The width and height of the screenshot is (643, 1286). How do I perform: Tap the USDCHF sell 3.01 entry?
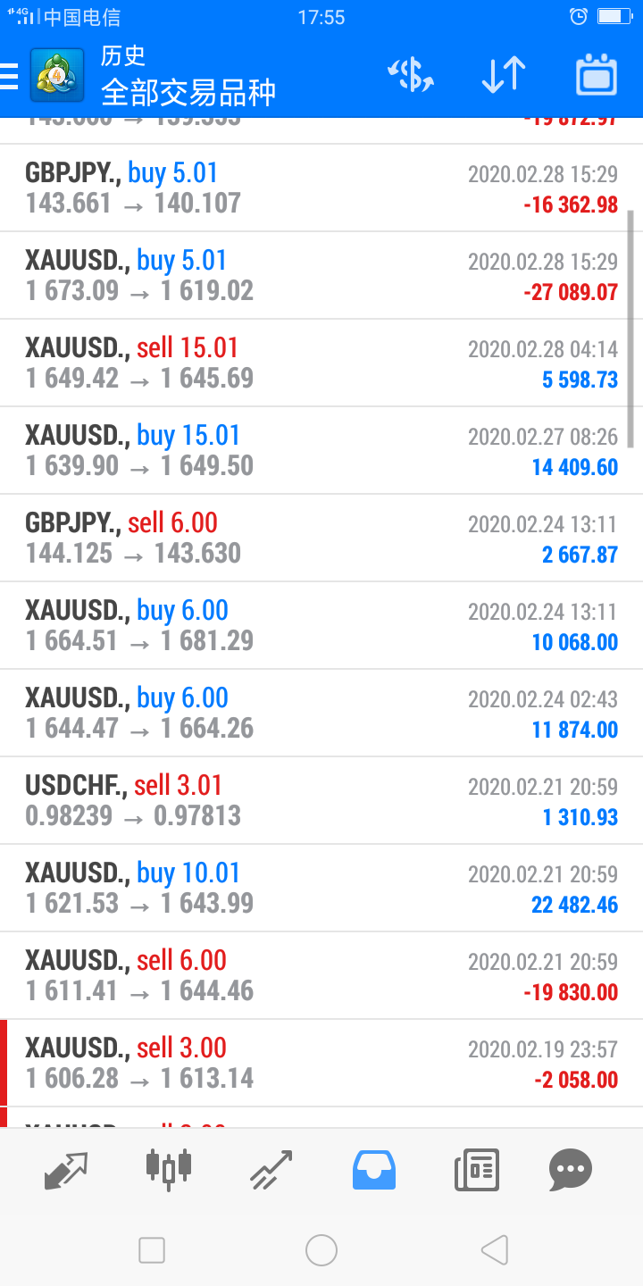[x=321, y=800]
